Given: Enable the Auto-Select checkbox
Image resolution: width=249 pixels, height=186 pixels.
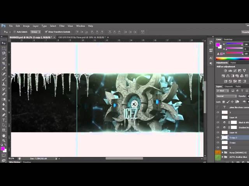Looking at the screenshot, I should [x=14, y=32].
